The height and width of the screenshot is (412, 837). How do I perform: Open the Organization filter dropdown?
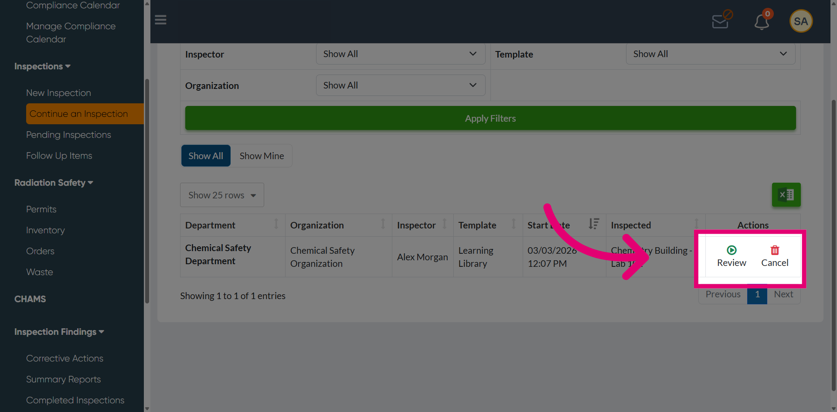pyautogui.click(x=401, y=85)
